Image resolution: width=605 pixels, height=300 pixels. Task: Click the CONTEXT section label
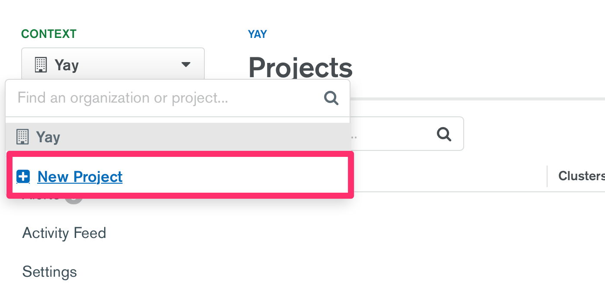click(x=48, y=34)
